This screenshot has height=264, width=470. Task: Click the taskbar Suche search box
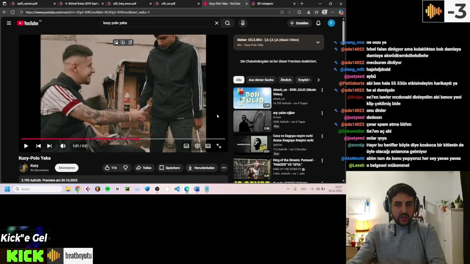[x=38, y=189]
